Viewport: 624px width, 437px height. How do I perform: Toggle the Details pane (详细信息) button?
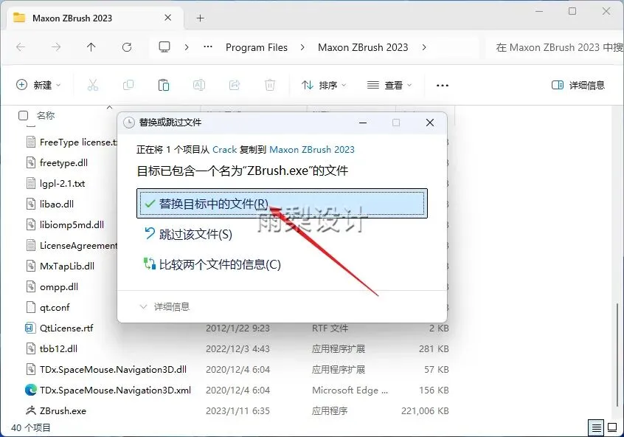578,85
